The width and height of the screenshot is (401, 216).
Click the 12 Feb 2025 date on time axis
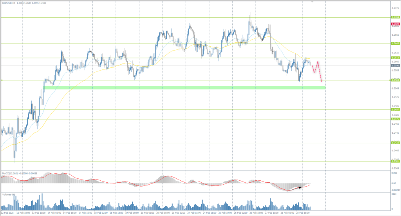(x=7, y=213)
